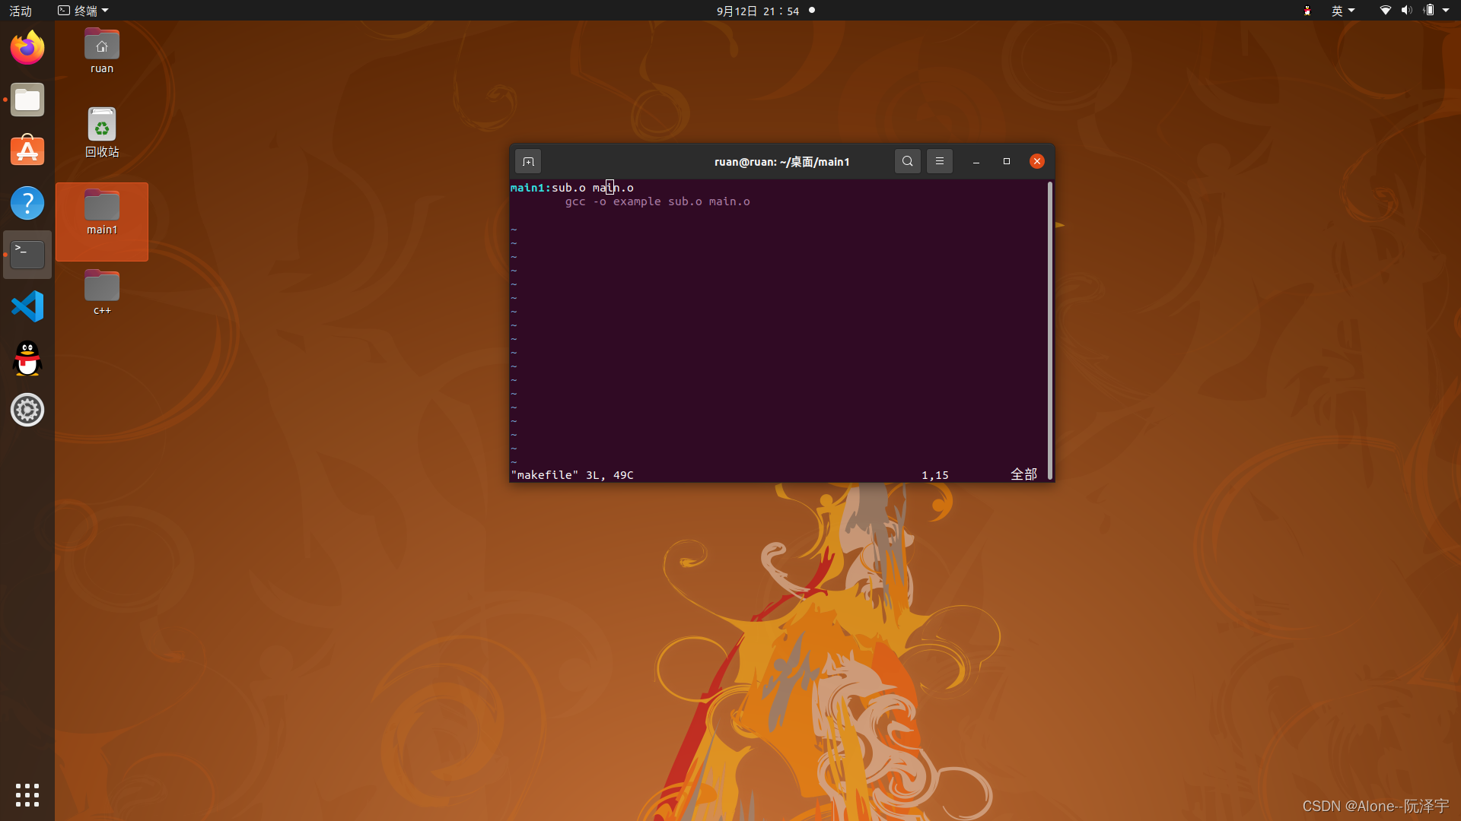
Task: Open Help question mark icon
Action: point(27,203)
